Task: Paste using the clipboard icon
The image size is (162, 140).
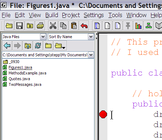Action: tap(74, 26)
